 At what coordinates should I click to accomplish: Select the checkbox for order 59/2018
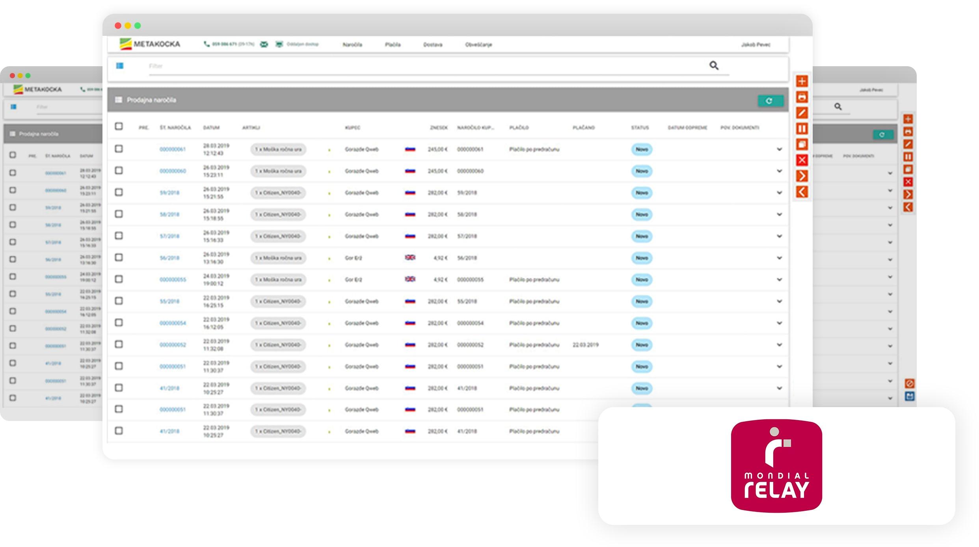[x=119, y=192]
